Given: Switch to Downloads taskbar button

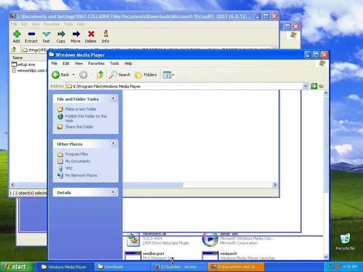Looking at the screenshot, I should click(122, 267).
